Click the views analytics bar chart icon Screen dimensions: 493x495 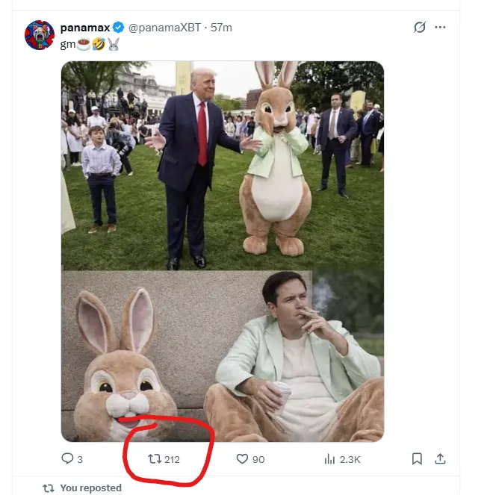pyautogui.click(x=329, y=459)
